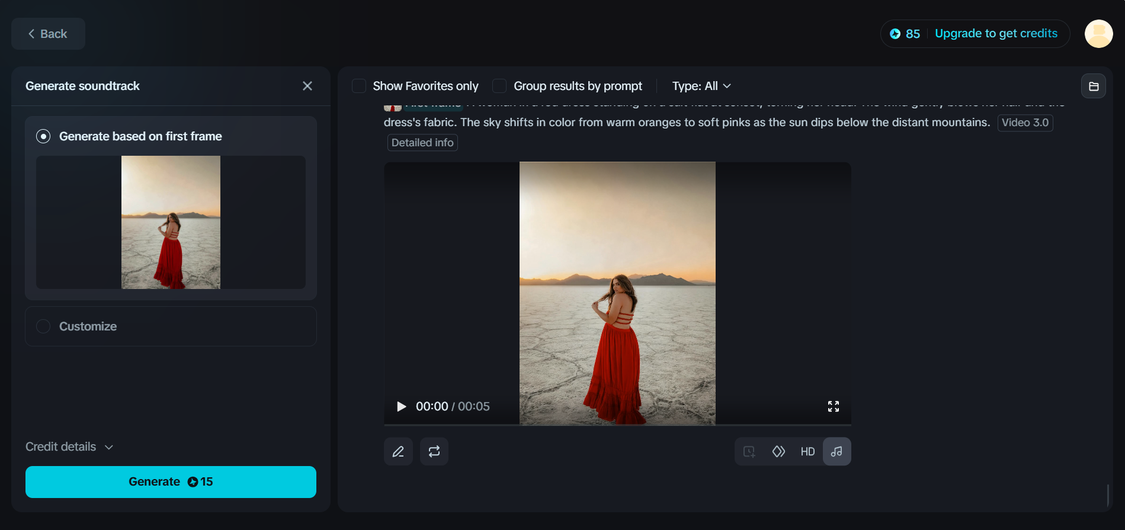The image size is (1125, 530).
Task: Select the Customize radio option
Action: (43, 326)
